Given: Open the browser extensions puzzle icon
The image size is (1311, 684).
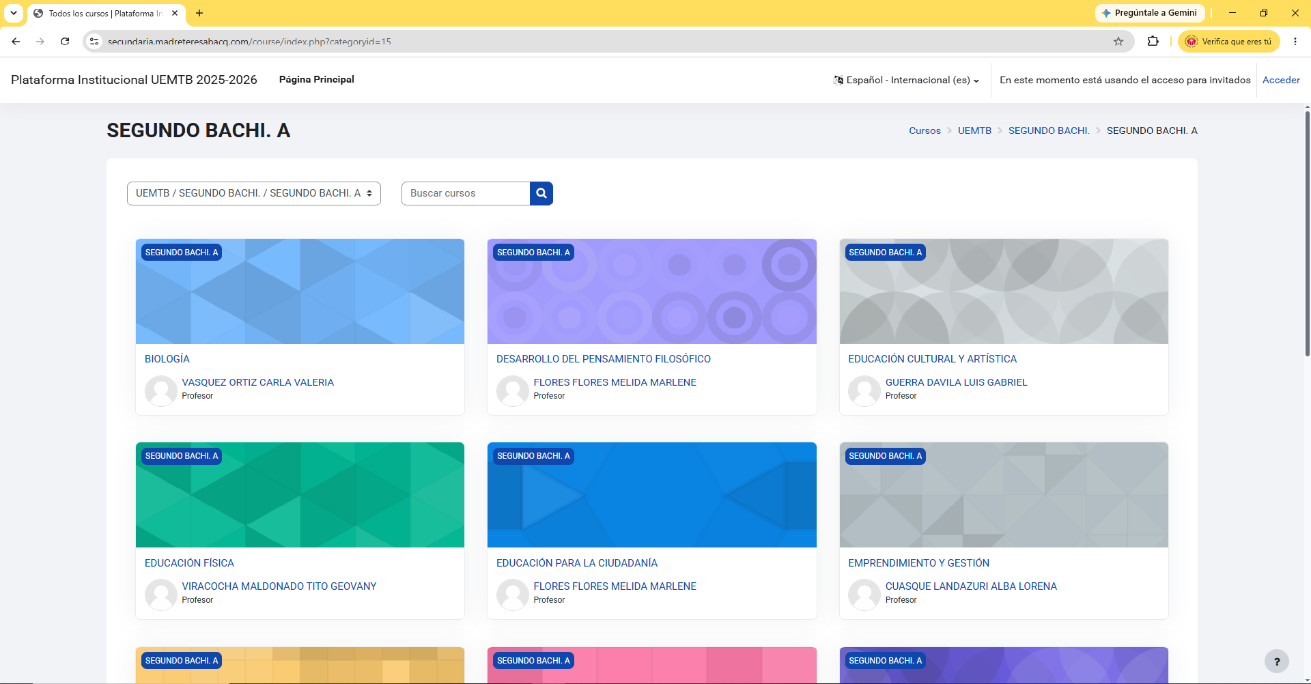Looking at the screenshot, I should (x=1153, y=42).
